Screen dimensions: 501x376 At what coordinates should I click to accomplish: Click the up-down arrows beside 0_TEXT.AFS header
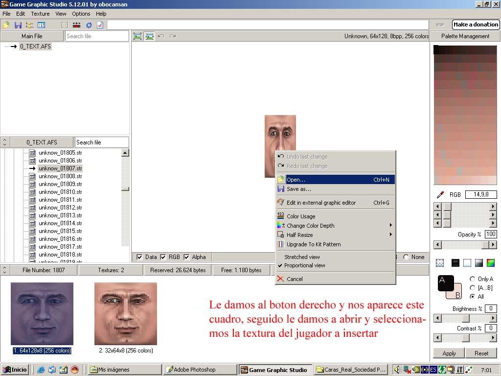pyautogui.click(x=4, y=142)
